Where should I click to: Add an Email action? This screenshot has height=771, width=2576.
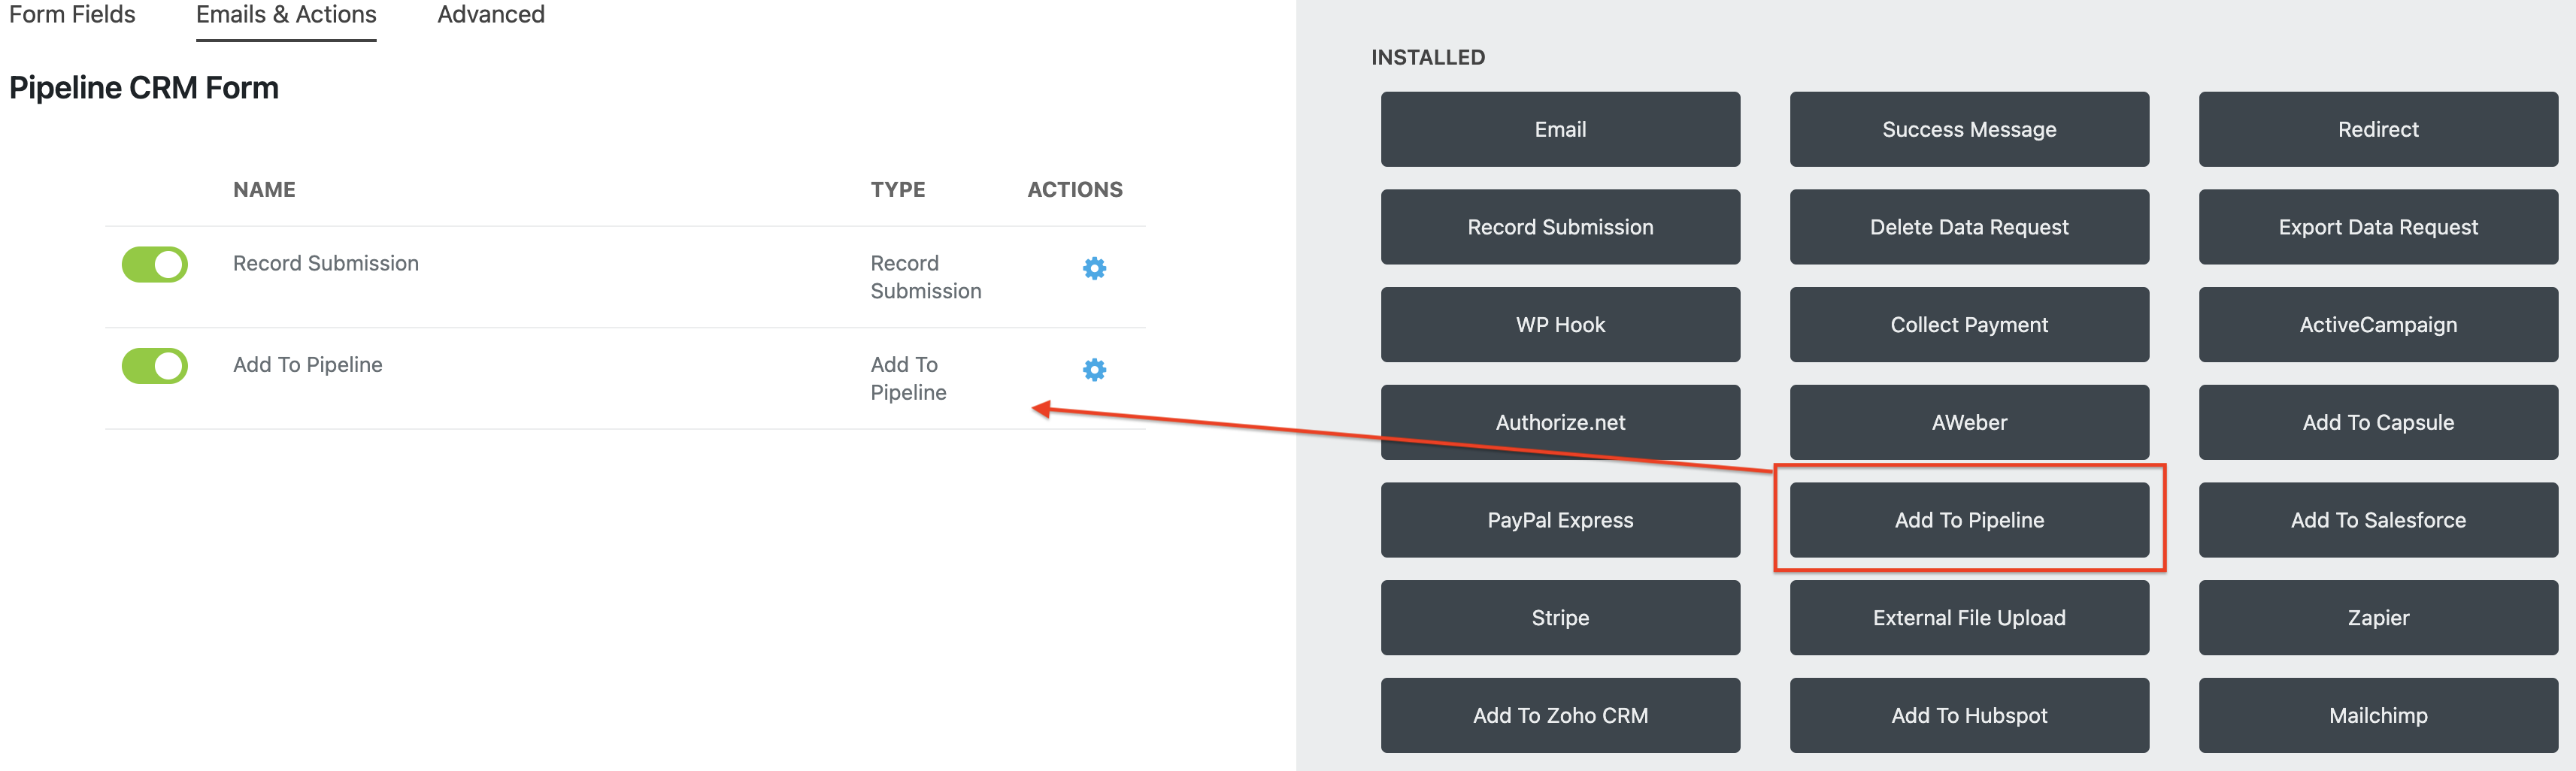[x=1559, y=129]
